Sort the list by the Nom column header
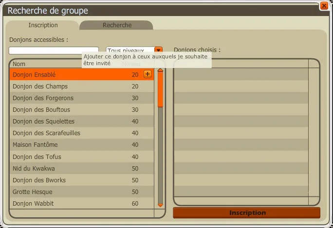This screenshot has height=228, width=333. pos(19,64)
